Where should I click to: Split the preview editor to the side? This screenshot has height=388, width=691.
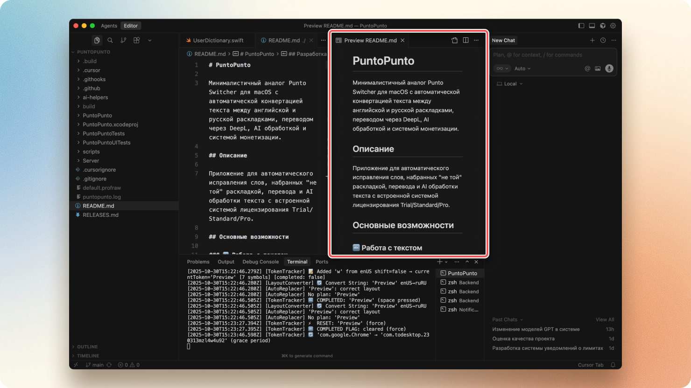pos(465,41)
